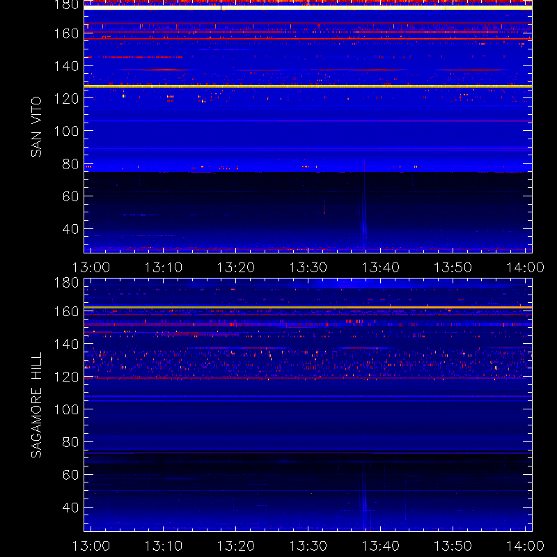Viewport: 557px width, 557px height.
Task: Select the 140 tick label on the San Vito plot
Action: 66,66
